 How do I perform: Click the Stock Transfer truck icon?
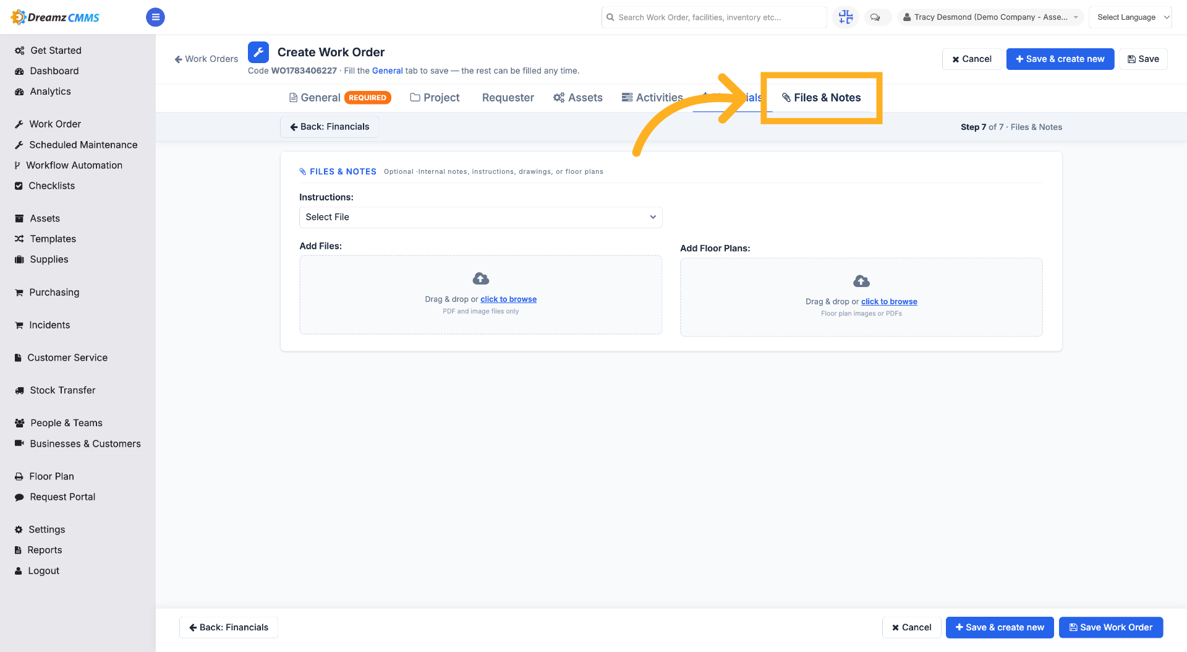19,390
